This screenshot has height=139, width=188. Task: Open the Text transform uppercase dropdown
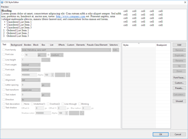click(x=31, y=90)
